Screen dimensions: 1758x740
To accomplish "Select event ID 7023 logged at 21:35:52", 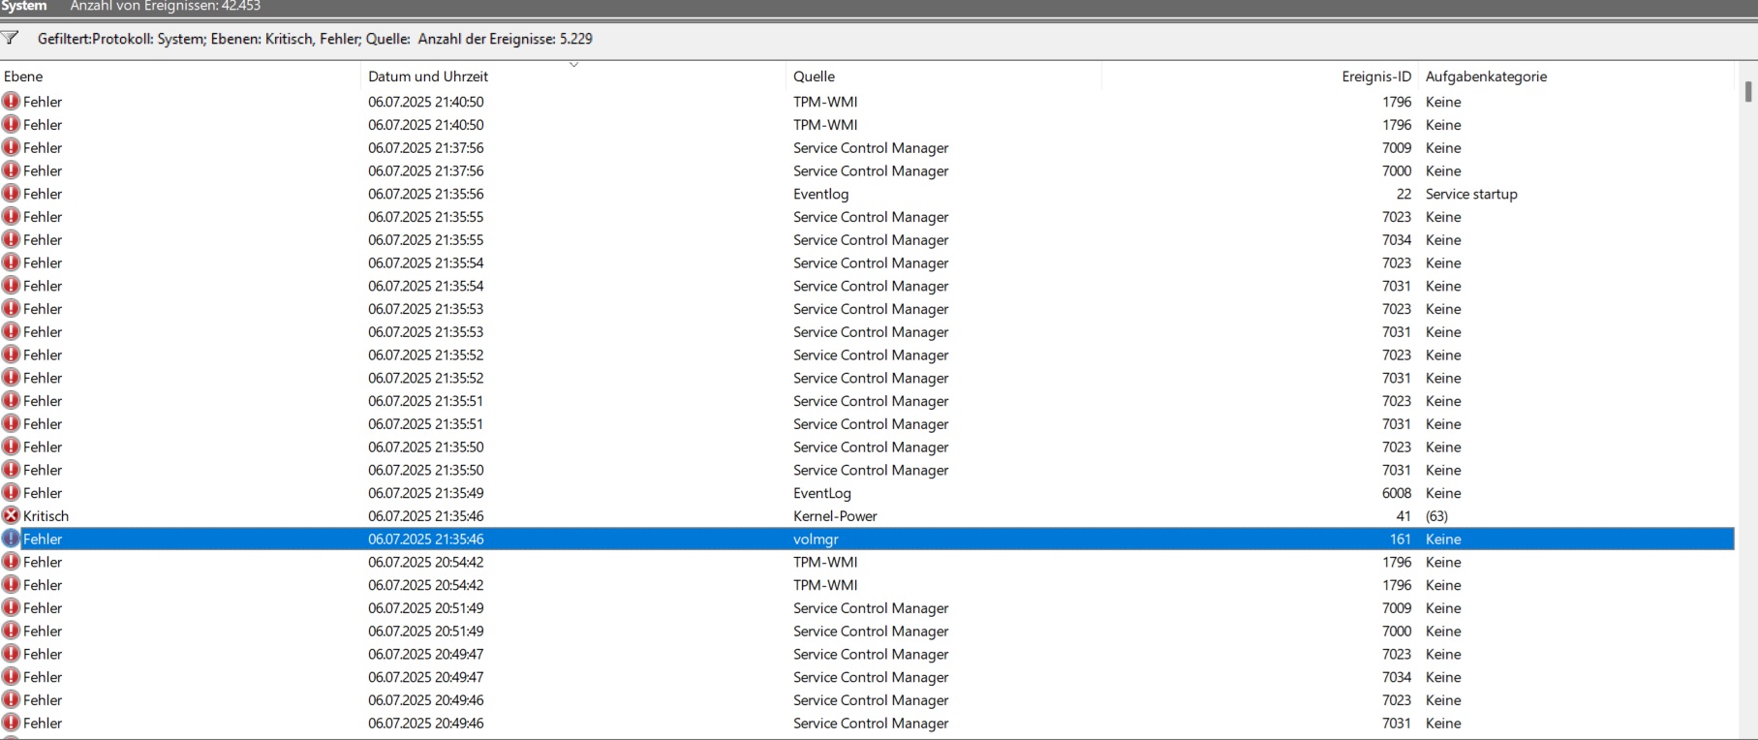I will (x=1397, y=355).
